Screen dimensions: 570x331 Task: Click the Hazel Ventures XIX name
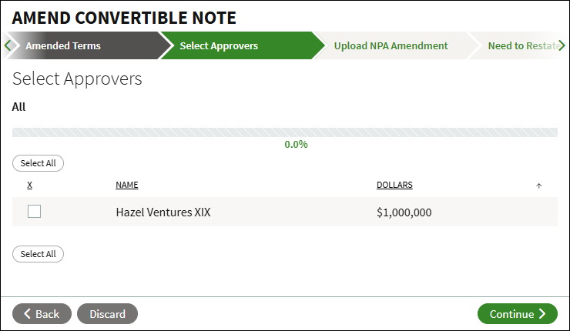point(163,212)
